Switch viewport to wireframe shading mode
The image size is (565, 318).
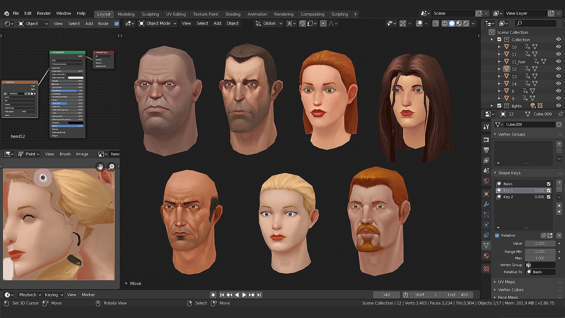pyautogui.click(x=445, y=23)
